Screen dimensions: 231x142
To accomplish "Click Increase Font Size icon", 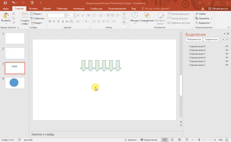I will (x=78, y=15).
